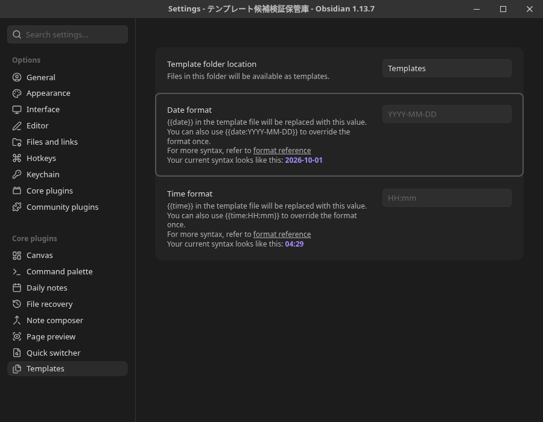Click the Hotkeys command-key icon
Viewport: 543px width, 422px height.
17,159
